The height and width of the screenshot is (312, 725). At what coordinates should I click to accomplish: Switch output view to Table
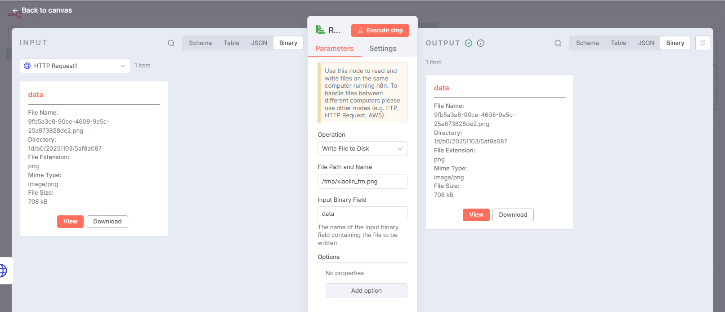pos(618,43)
